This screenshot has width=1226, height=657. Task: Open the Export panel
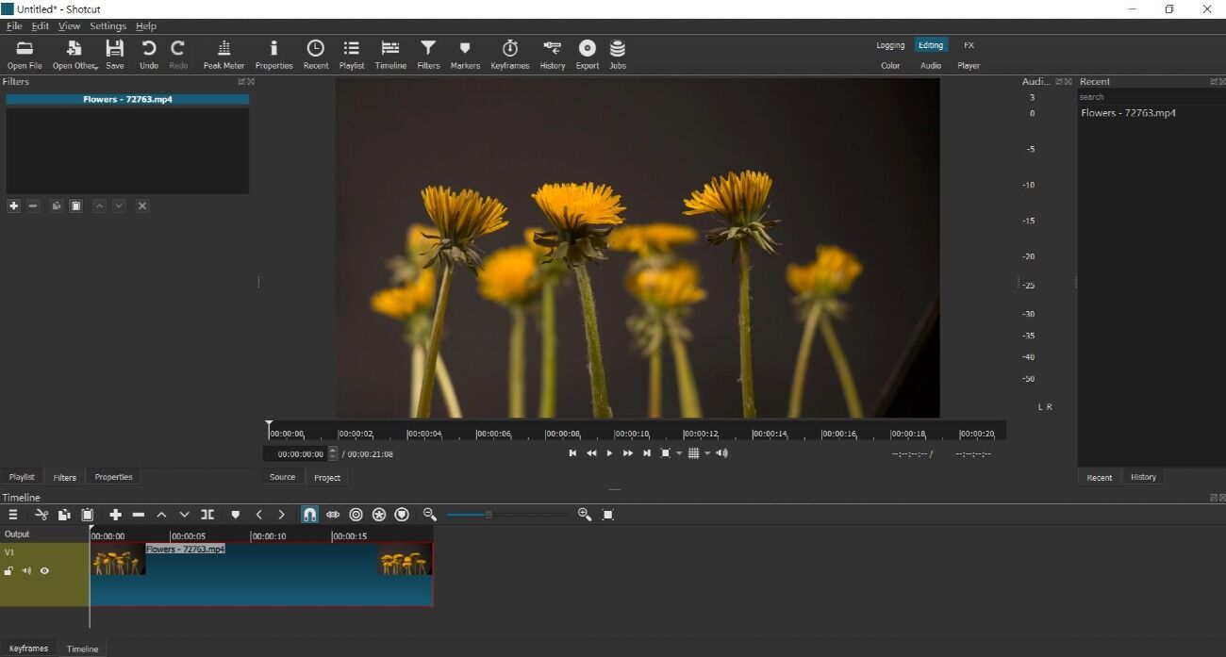[587, 54]
